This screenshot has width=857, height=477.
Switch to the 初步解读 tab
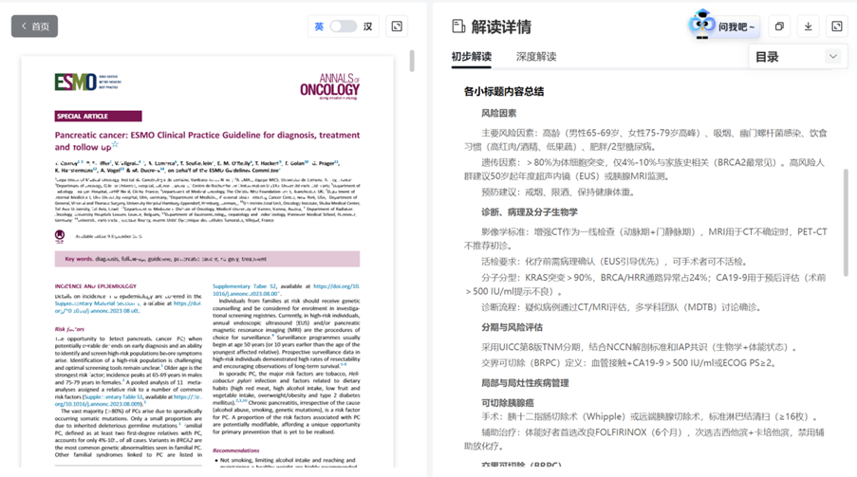472,57
